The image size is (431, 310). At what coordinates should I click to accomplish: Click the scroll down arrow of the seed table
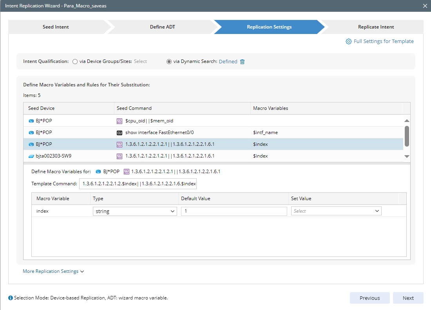(x=407, y=156)
